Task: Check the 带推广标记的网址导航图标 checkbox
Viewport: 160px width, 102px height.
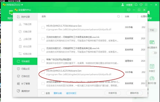Action: pos(43,61)
